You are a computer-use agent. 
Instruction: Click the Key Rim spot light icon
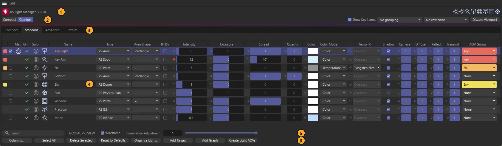coord(45,59)
